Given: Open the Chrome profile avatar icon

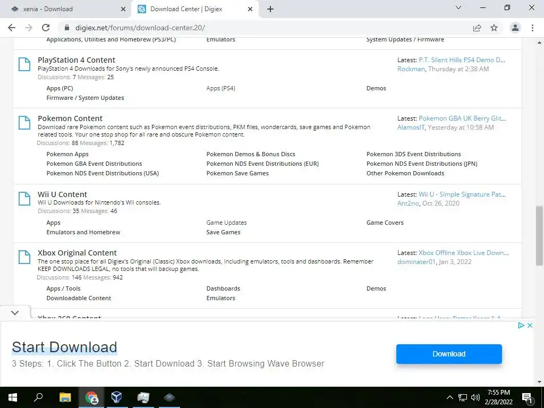Looking at the screenshot, I should point(515,28).
